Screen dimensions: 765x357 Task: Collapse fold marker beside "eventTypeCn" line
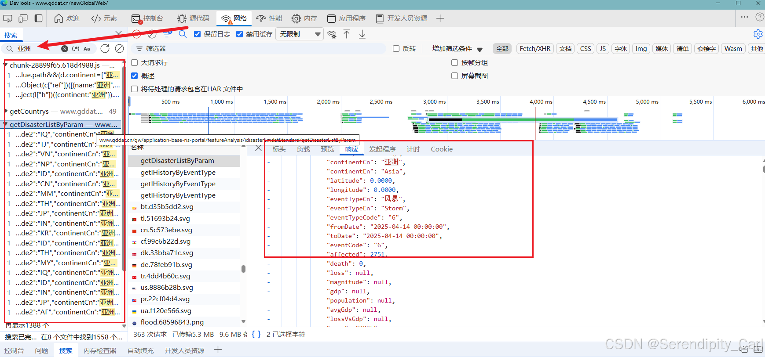(268, 199)
